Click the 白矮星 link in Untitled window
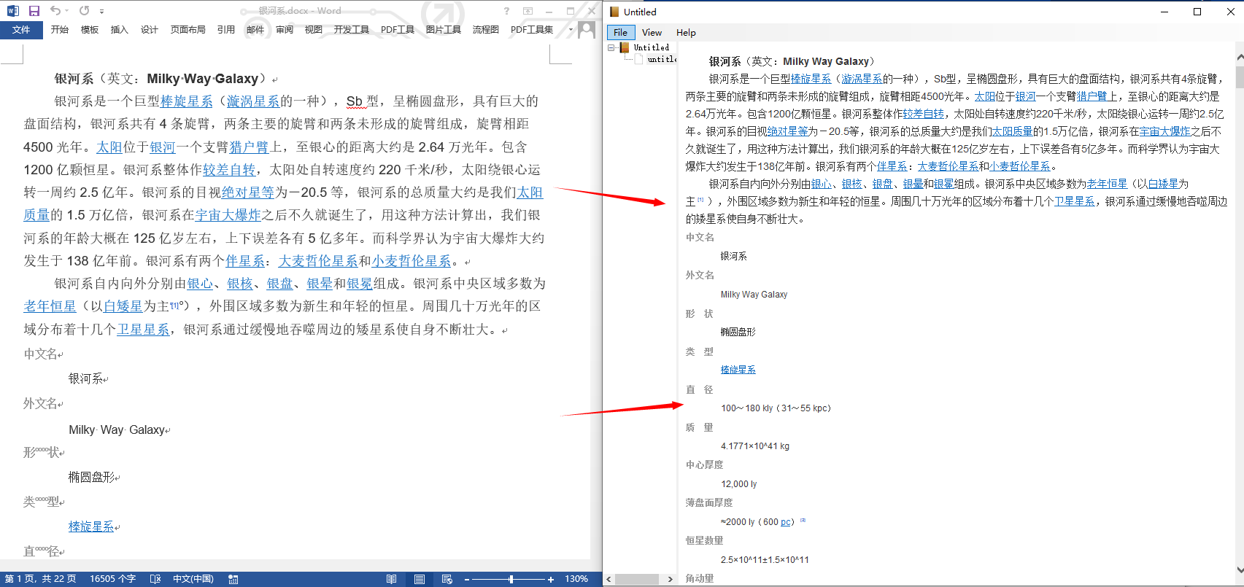The image size is (1244, 587). coord(1163,184)
